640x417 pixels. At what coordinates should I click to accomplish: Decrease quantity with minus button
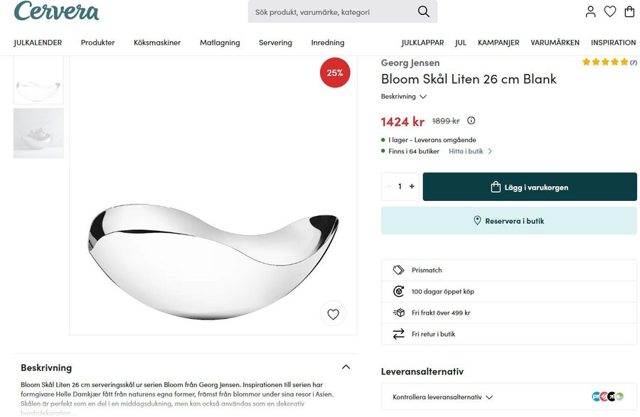389,186
